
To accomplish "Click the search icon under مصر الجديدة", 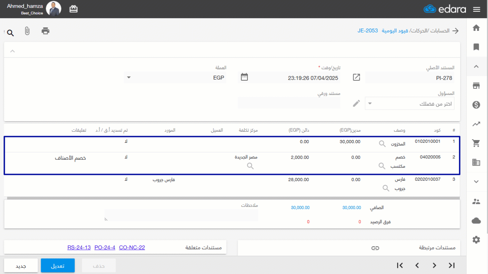I will pos(250,166).
